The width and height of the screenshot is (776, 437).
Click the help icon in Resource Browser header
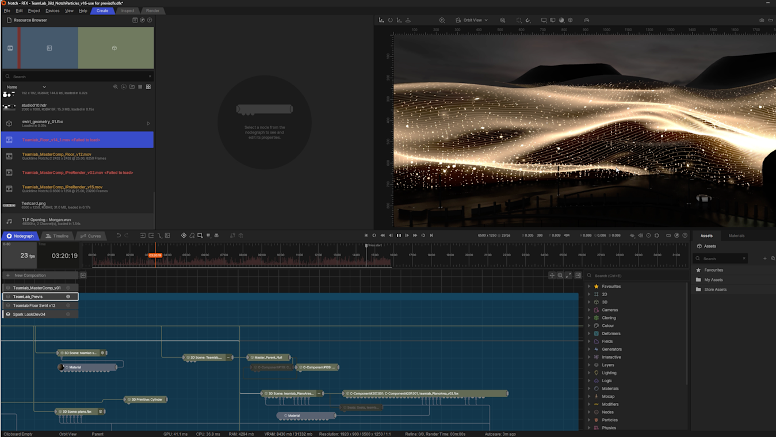[x=150, y=20]
